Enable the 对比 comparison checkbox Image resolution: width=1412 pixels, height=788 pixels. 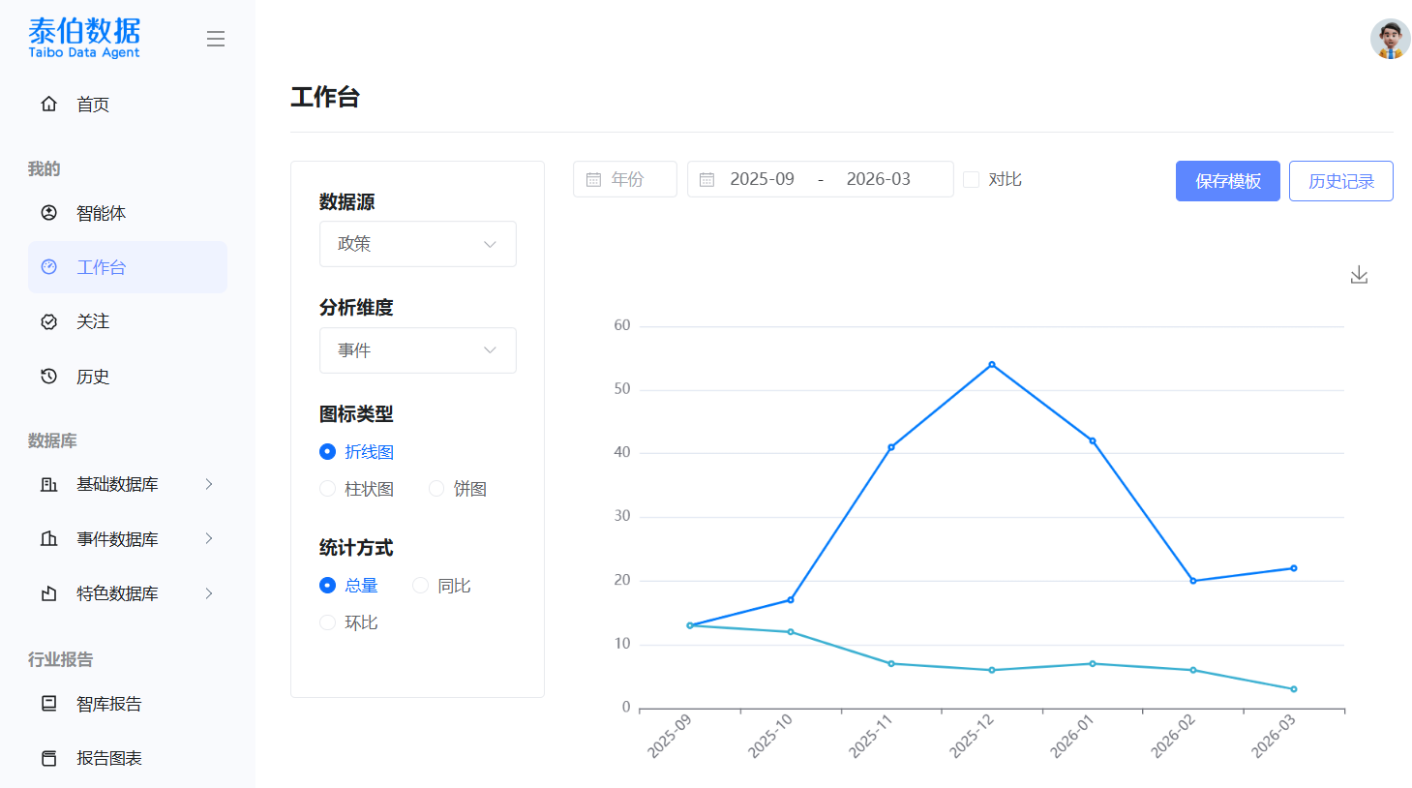coord(972,180)
